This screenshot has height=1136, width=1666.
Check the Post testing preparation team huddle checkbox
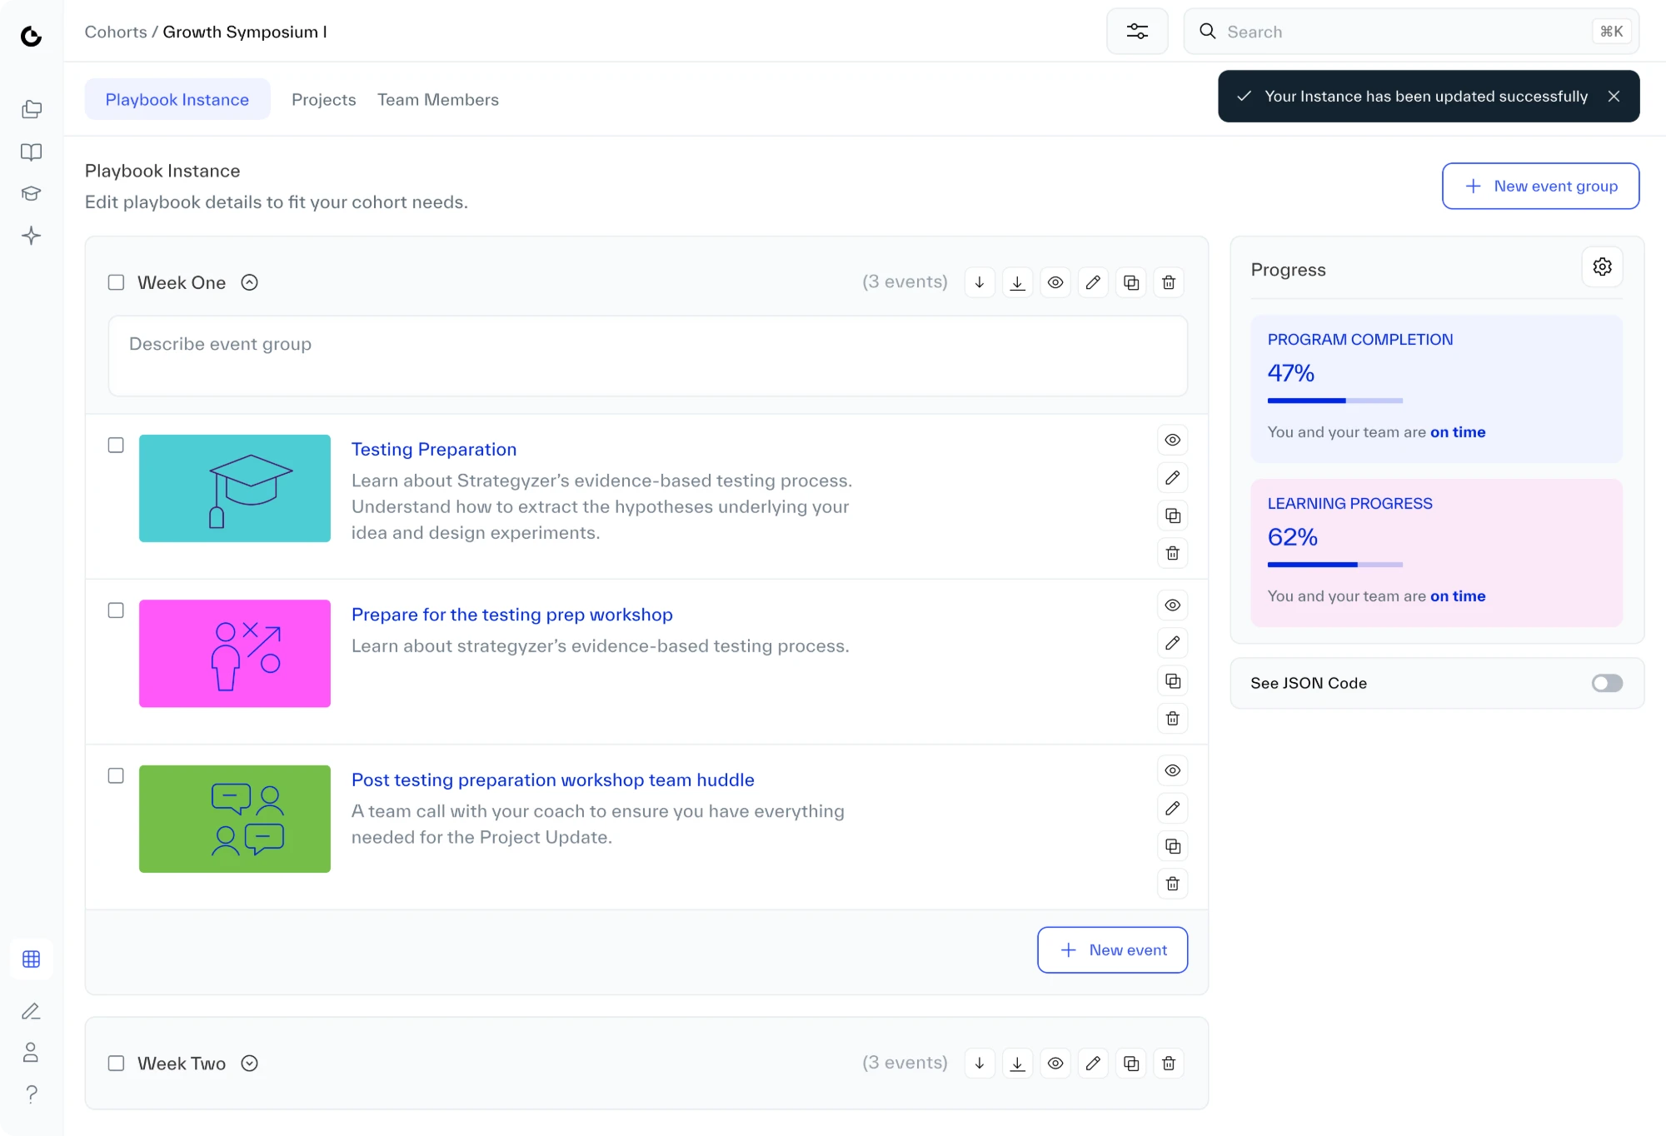click(116, 775)
